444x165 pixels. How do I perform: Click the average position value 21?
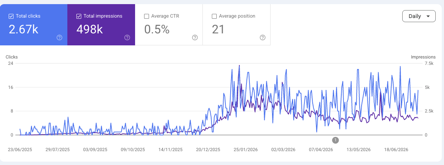tap(218, 29)
